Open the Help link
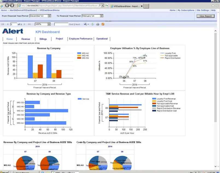This screenshot has width=220, height=173. pos(213,10)
